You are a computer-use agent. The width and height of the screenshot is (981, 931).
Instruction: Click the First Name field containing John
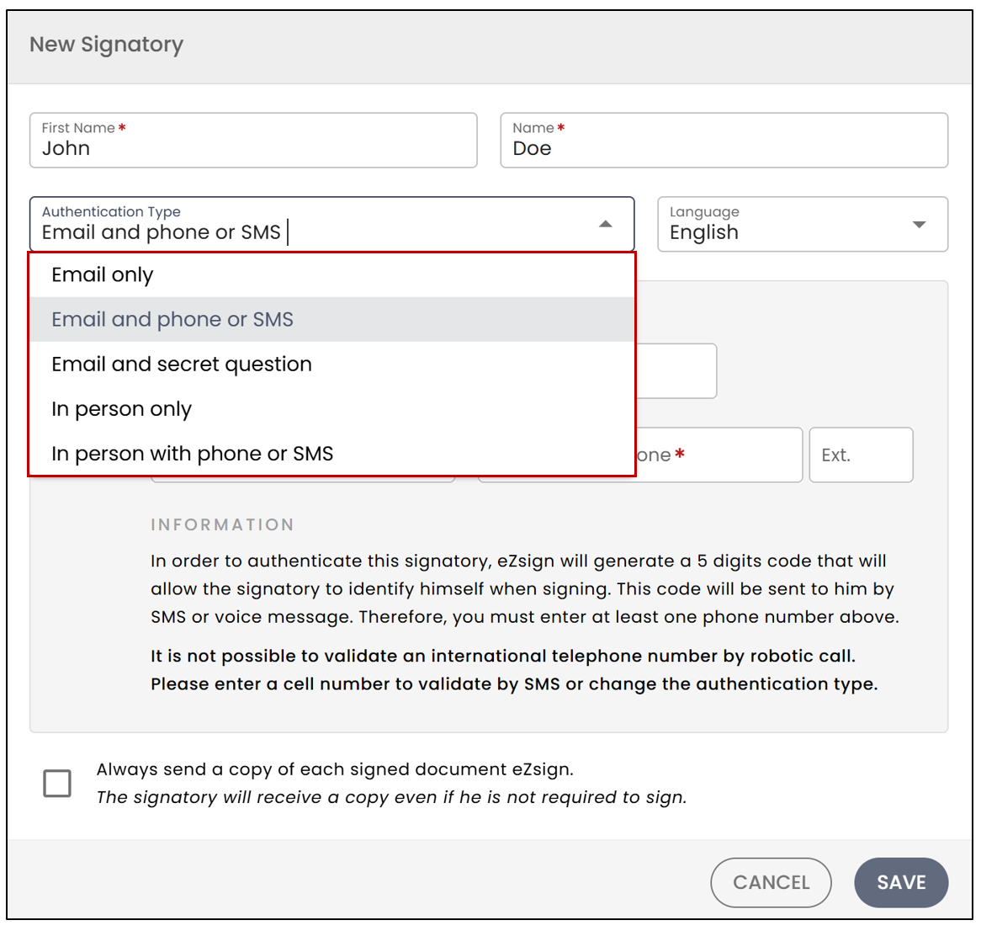(253, 141)
